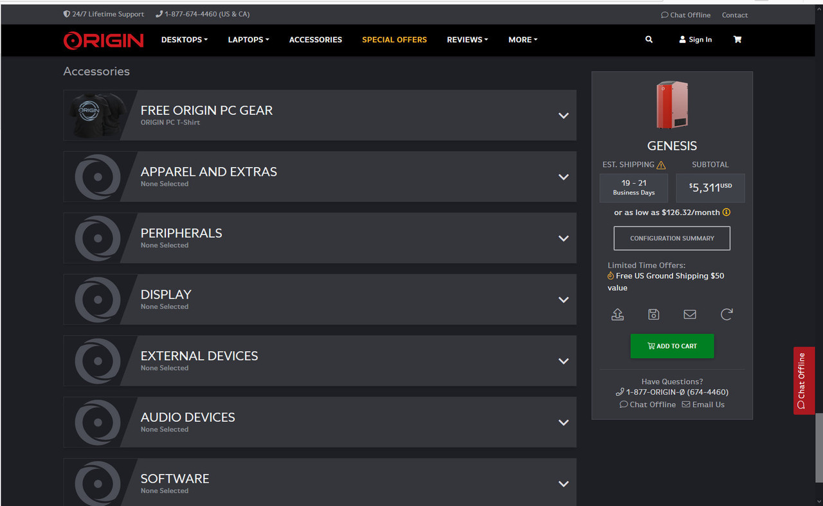Click the Apparel and Extras heading

point(209,172)
